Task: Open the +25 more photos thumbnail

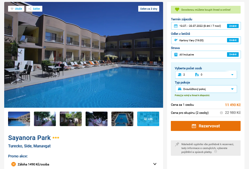Action: tap(148, 119)
